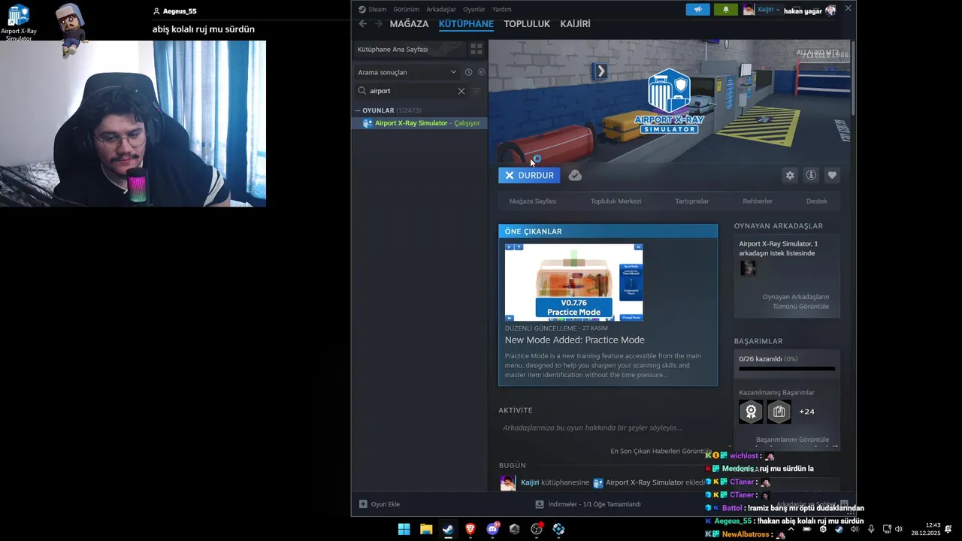Viewport: 962px width, 541px height.
Task: Open the Yardım menu
Action: (501, 10)
